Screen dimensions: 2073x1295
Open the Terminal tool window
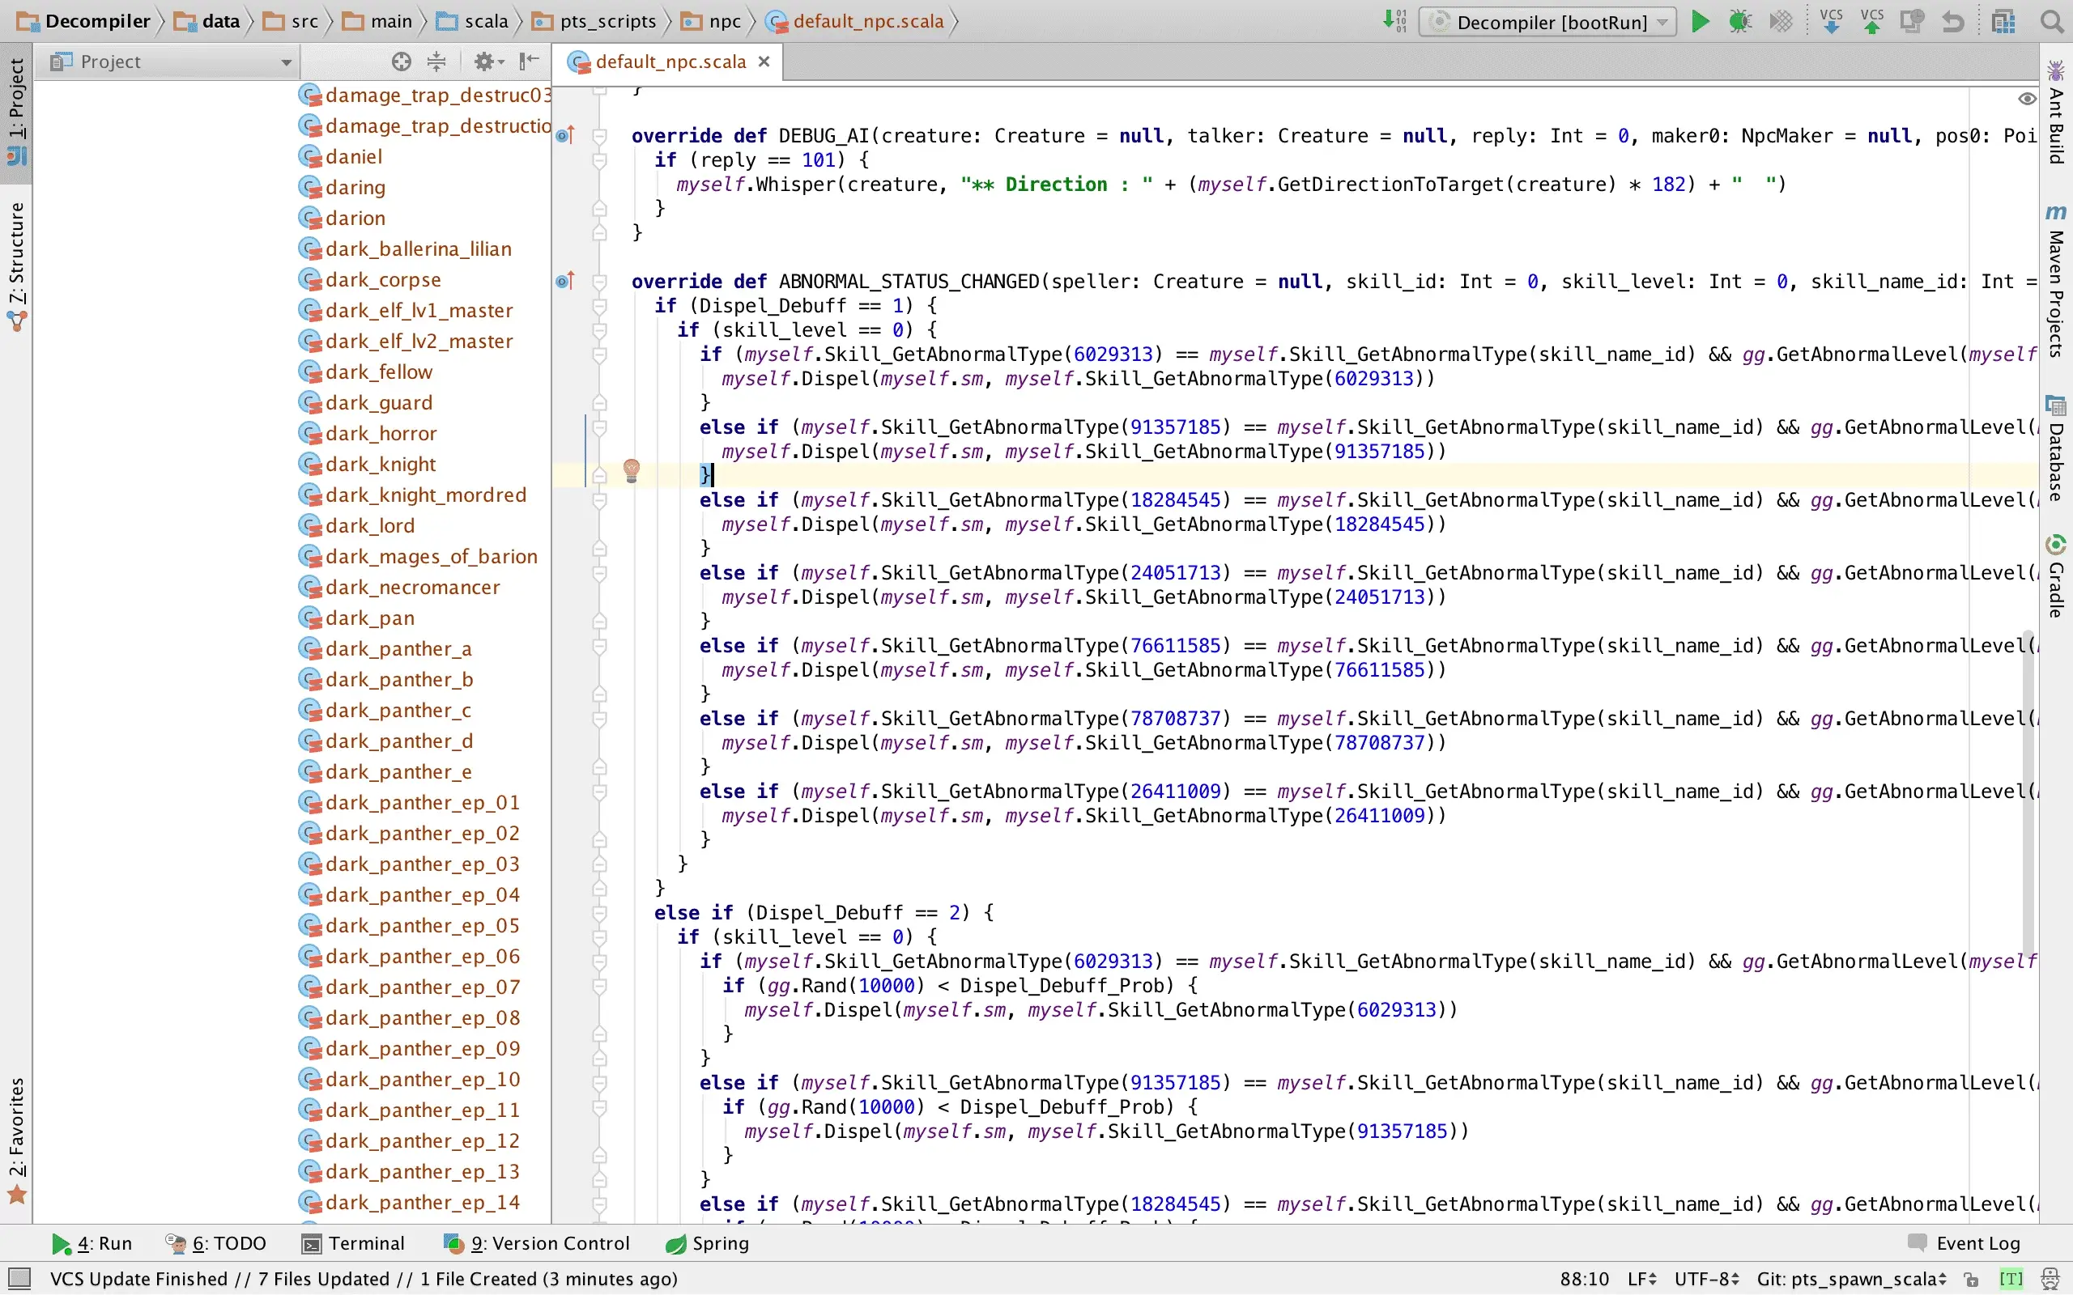pyautogui.click(x=353, y=1242)
